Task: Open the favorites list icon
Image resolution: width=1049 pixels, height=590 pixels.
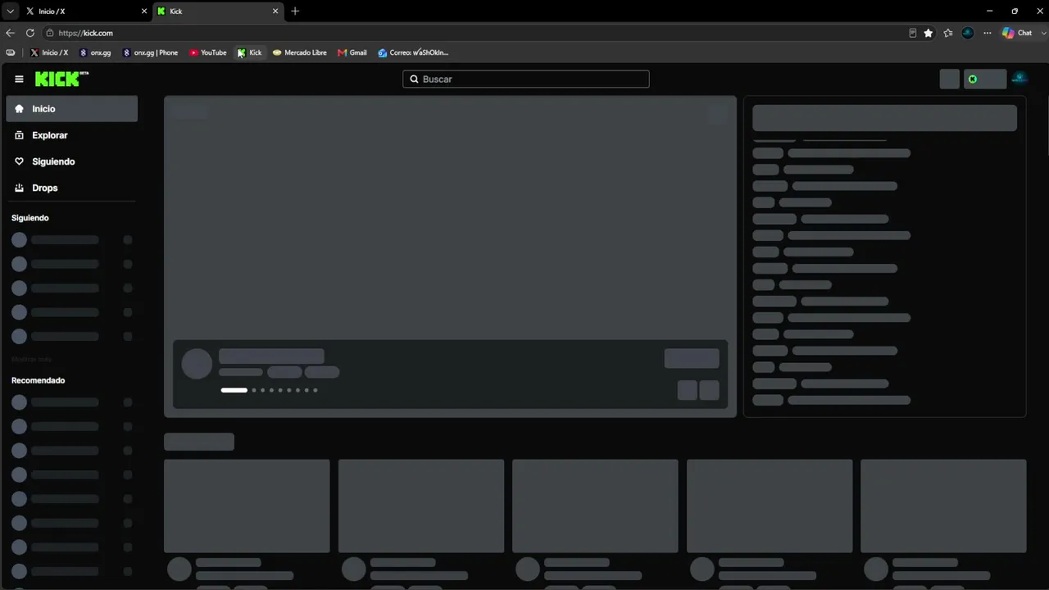Action: [948, 33]
